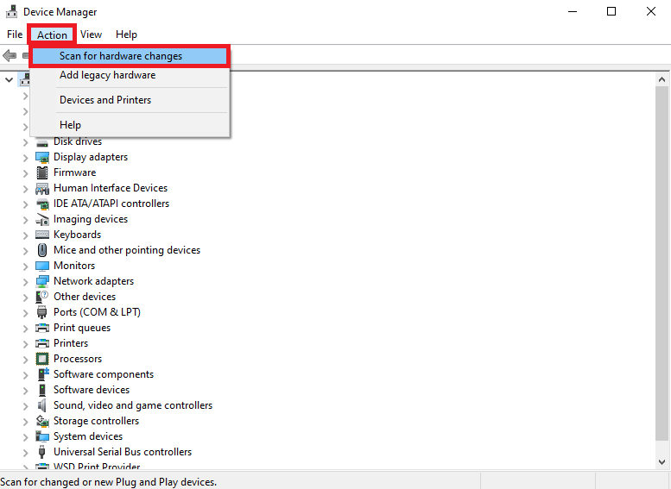Choose Devices and Printers
This screenshot has width=671, height=489.
[x=130, y=100]
